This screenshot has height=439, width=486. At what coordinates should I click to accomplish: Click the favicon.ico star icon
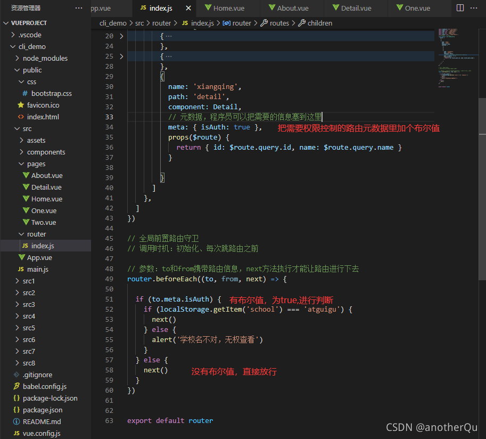tap(21, 105)
